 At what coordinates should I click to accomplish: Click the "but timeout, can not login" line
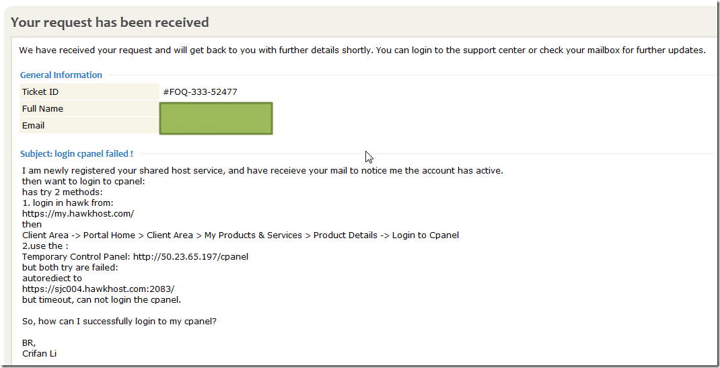click(101, 299)
